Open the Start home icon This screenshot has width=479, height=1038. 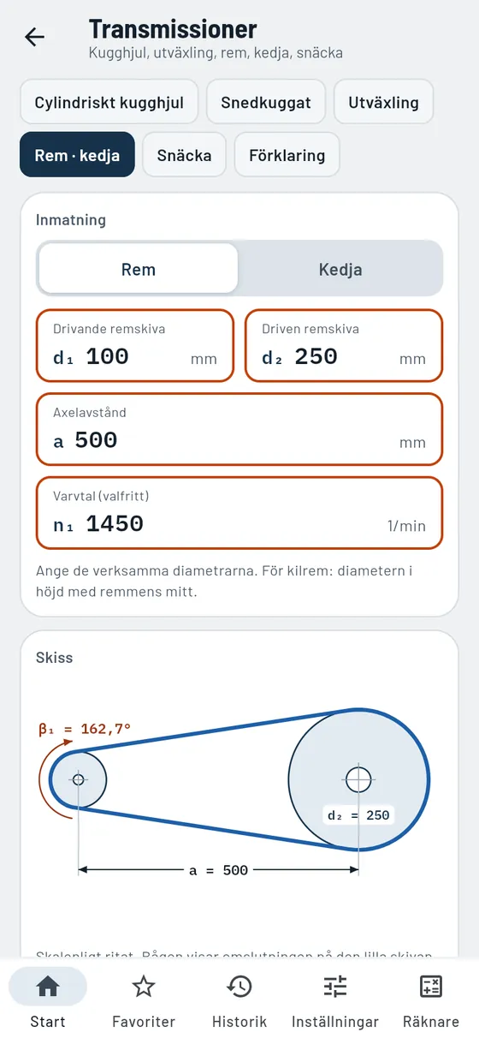point(48,987)
